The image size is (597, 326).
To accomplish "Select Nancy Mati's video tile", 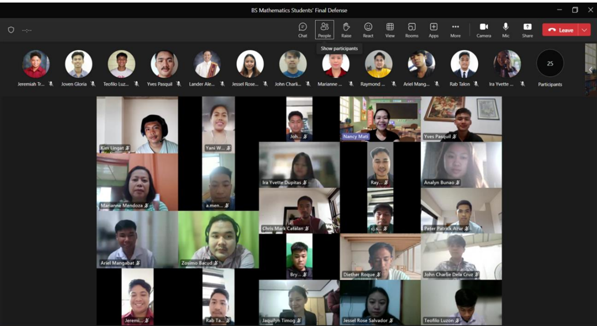I will click(380, 119).
